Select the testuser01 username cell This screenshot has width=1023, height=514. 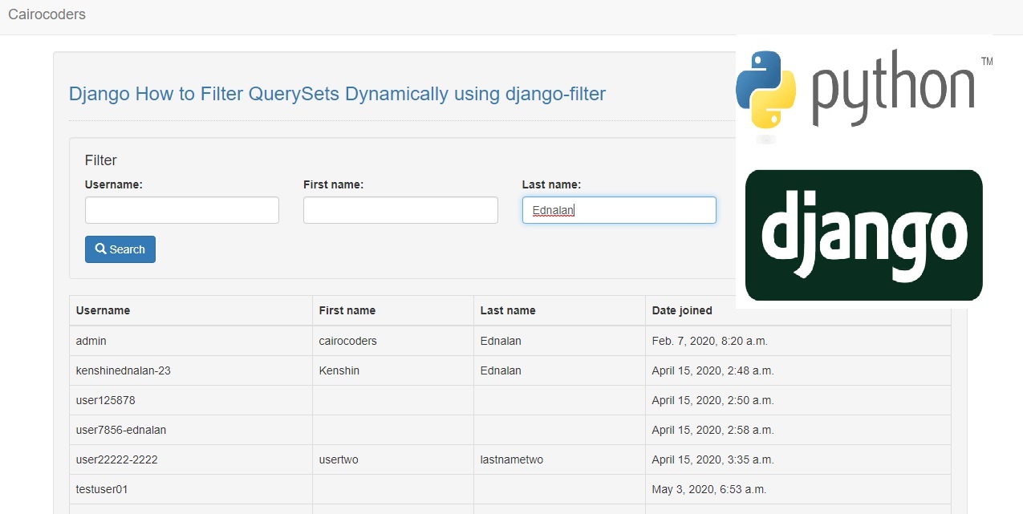tap(191, 489)
